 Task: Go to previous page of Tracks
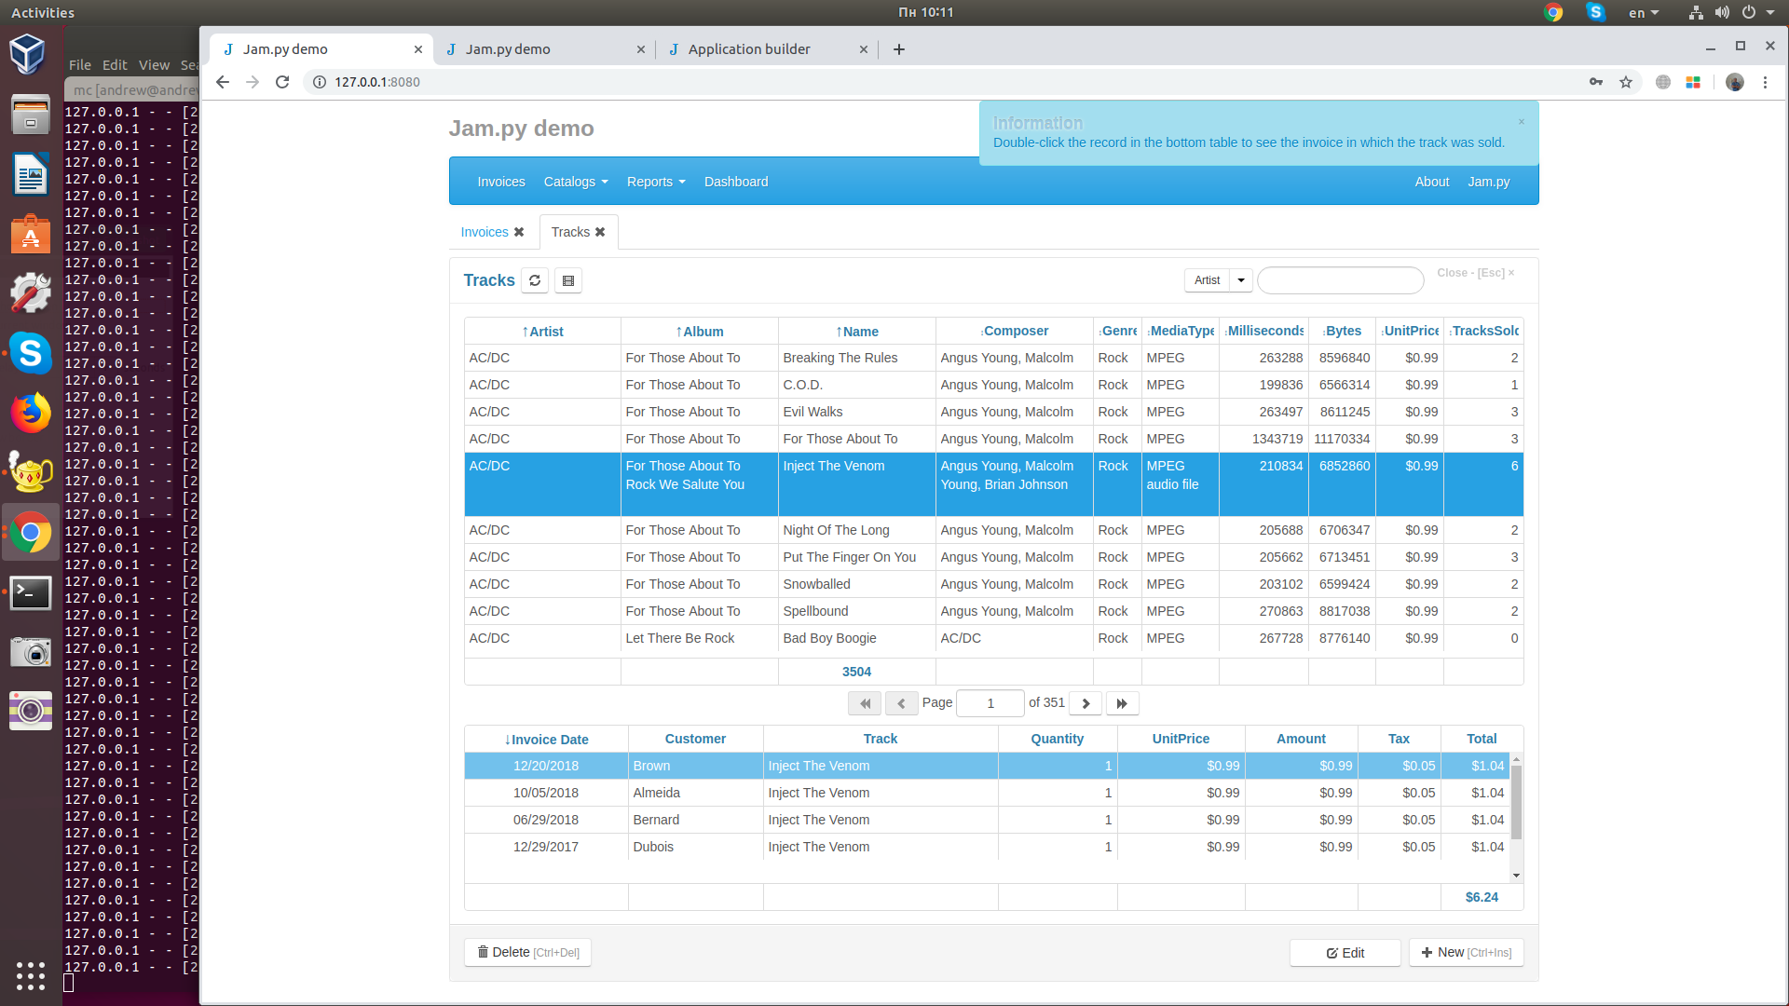click(x=901, y=703)
